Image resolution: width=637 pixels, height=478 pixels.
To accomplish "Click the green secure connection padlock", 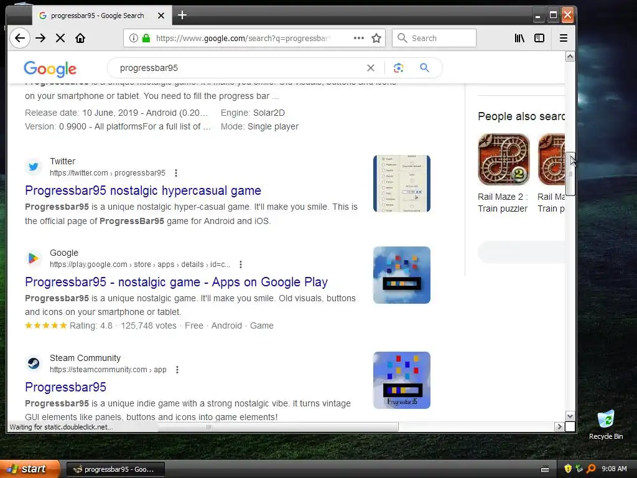I will [x=146, y=38].
